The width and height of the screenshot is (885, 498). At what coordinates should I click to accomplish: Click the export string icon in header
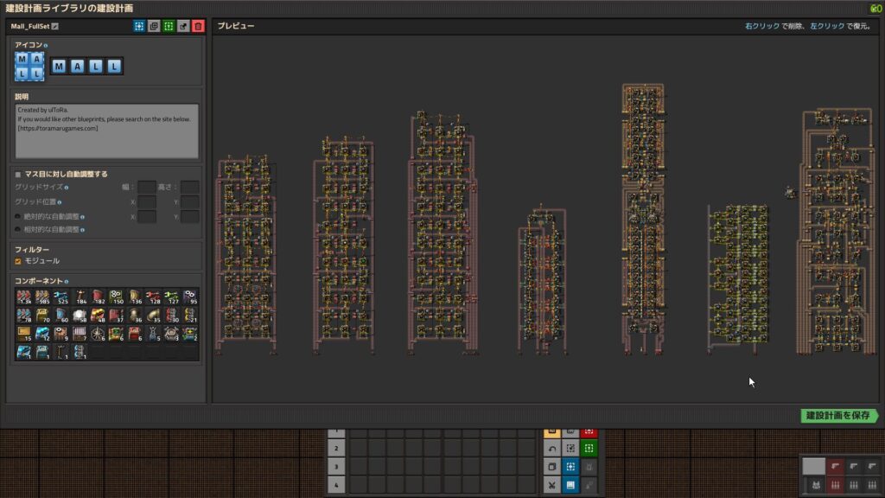183,26
